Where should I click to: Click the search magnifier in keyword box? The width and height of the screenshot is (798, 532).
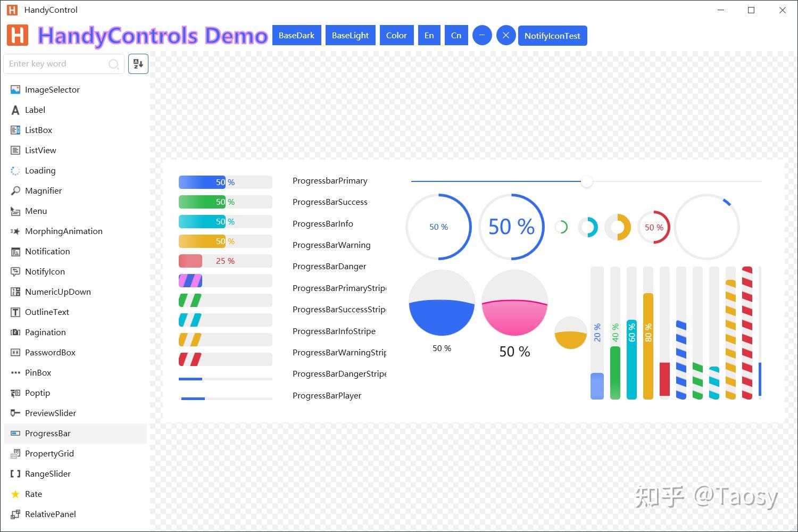coord(114,64)
